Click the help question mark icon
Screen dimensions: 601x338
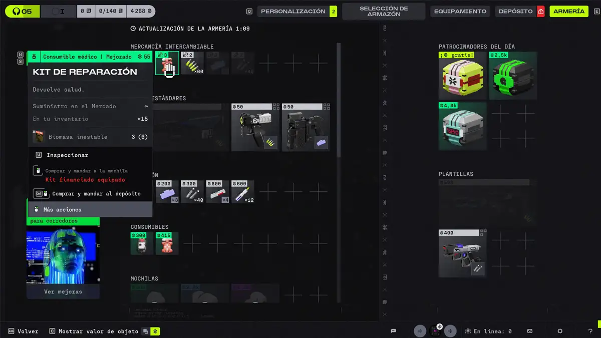tap(590, 331)
